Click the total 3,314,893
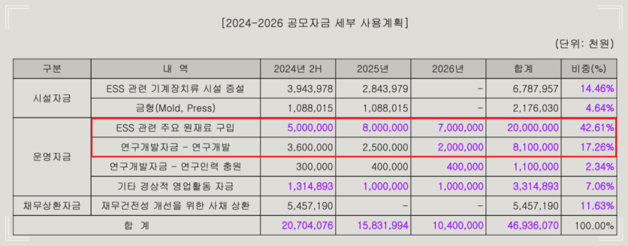The height and width of the screenshot is (246, 628). (536, 187)
